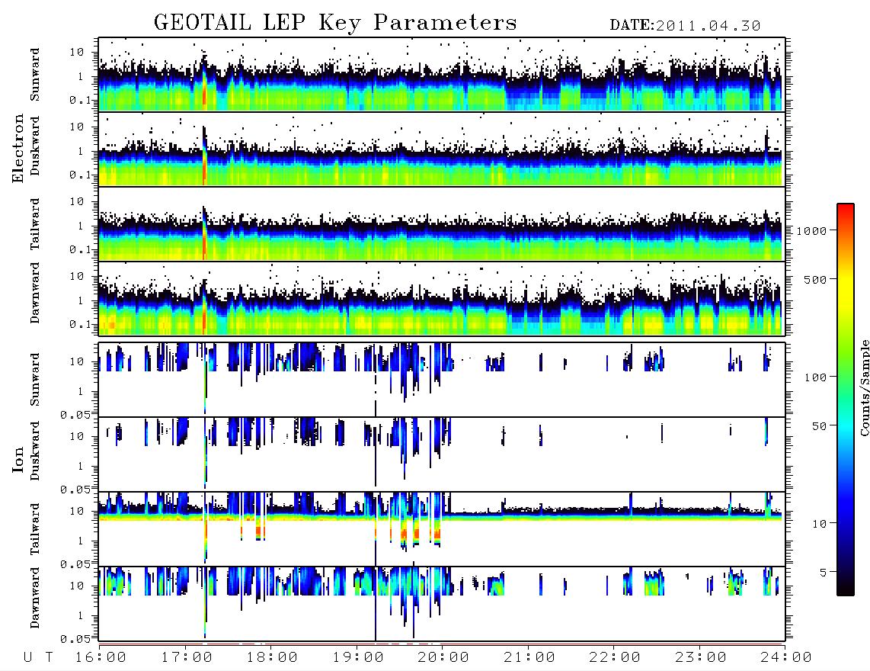Click the 22:00 time axis label

coord(615,657)
